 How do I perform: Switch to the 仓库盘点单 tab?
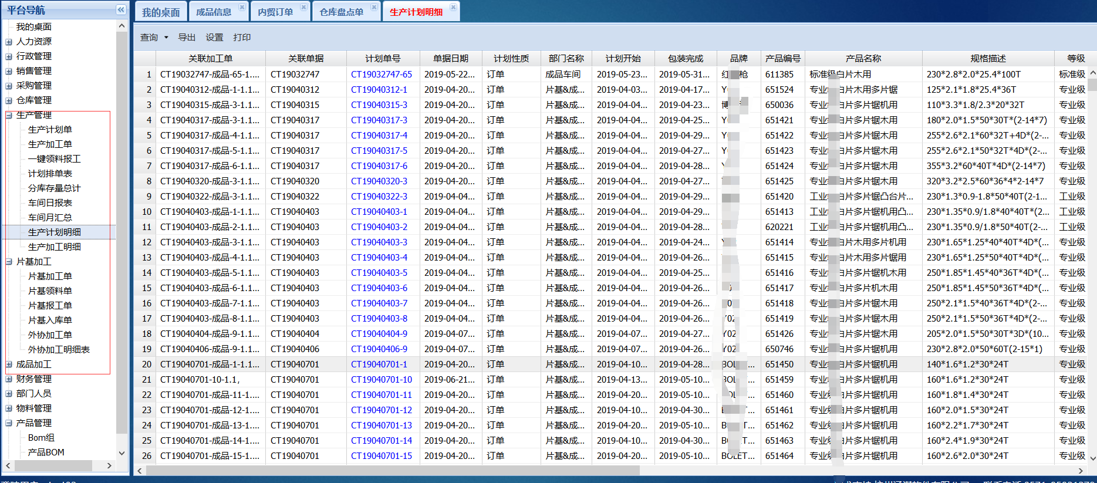(x=342, y=12)
